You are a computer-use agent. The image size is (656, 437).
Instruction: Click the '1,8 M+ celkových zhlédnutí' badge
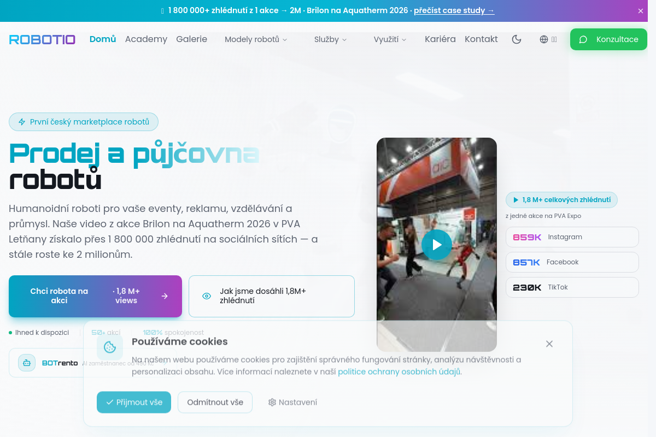[x=561, y=200]
